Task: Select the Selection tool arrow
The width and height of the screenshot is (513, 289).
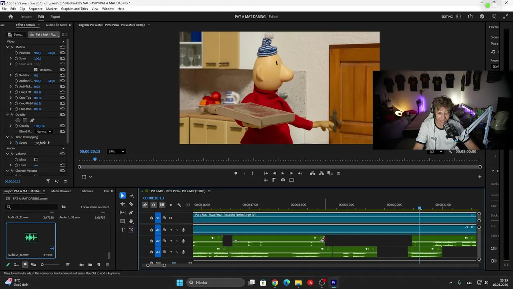Action: [123, 195]
